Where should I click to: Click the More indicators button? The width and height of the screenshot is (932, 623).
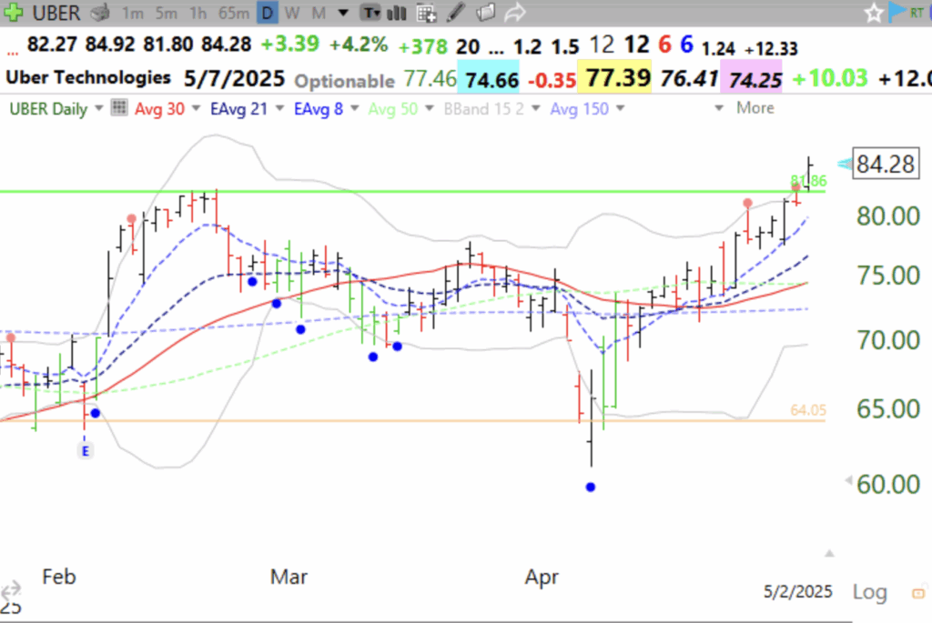pos(755,108)
